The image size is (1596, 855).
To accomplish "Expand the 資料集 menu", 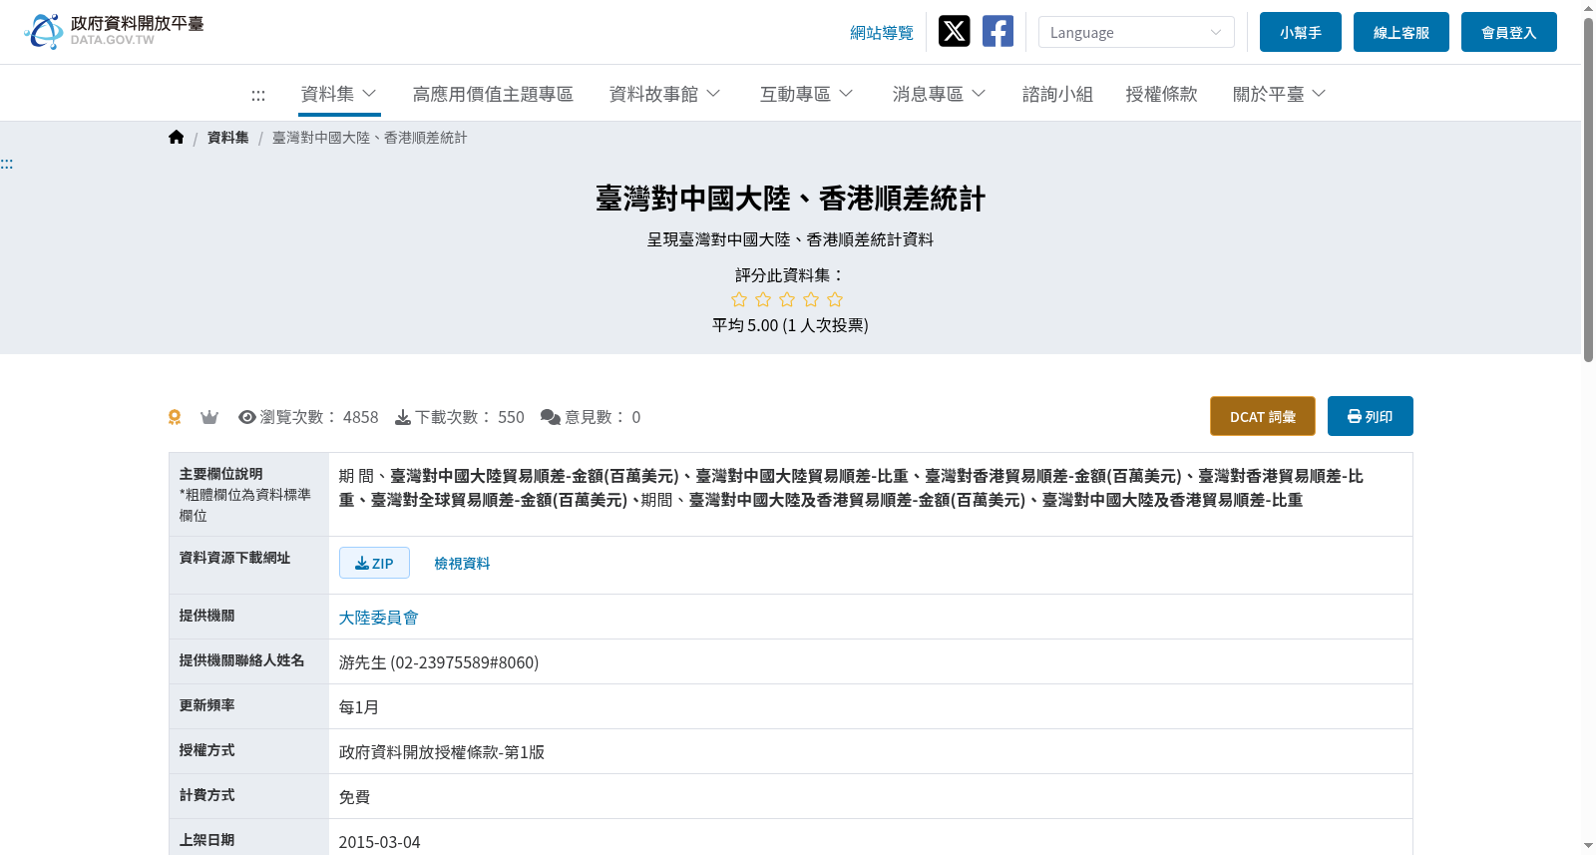I will pyautogui.click(x=338, y=94).
